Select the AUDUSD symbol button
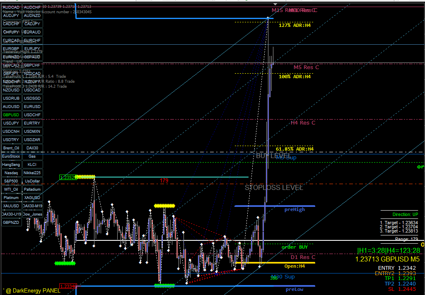 click(x=11, y=107)
